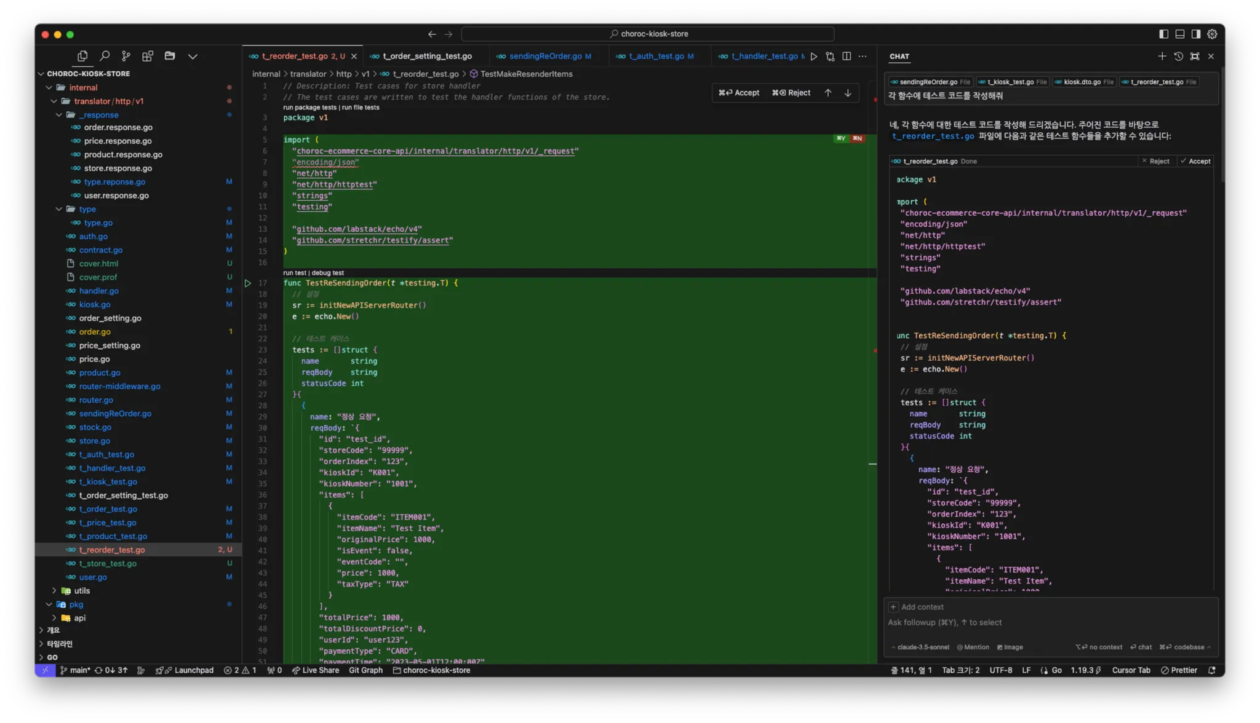Run the file with the play icon

814,56
